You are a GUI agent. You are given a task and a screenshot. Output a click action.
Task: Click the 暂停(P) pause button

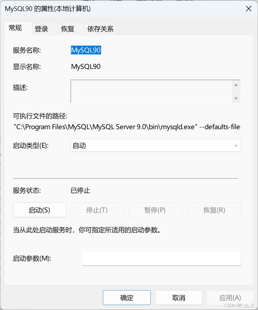(x=155, y=210)
